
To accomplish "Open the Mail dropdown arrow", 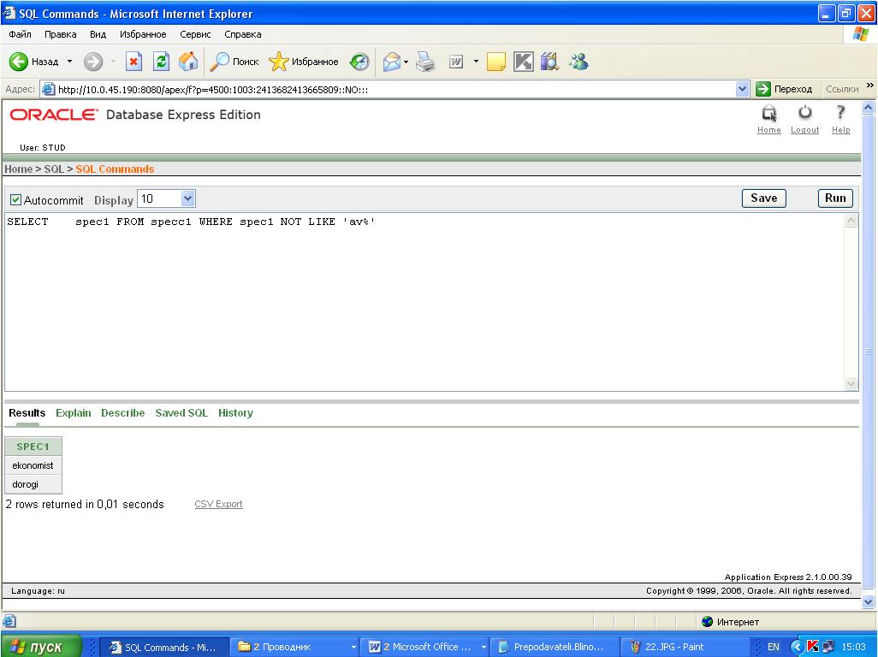I will point(406,62).
